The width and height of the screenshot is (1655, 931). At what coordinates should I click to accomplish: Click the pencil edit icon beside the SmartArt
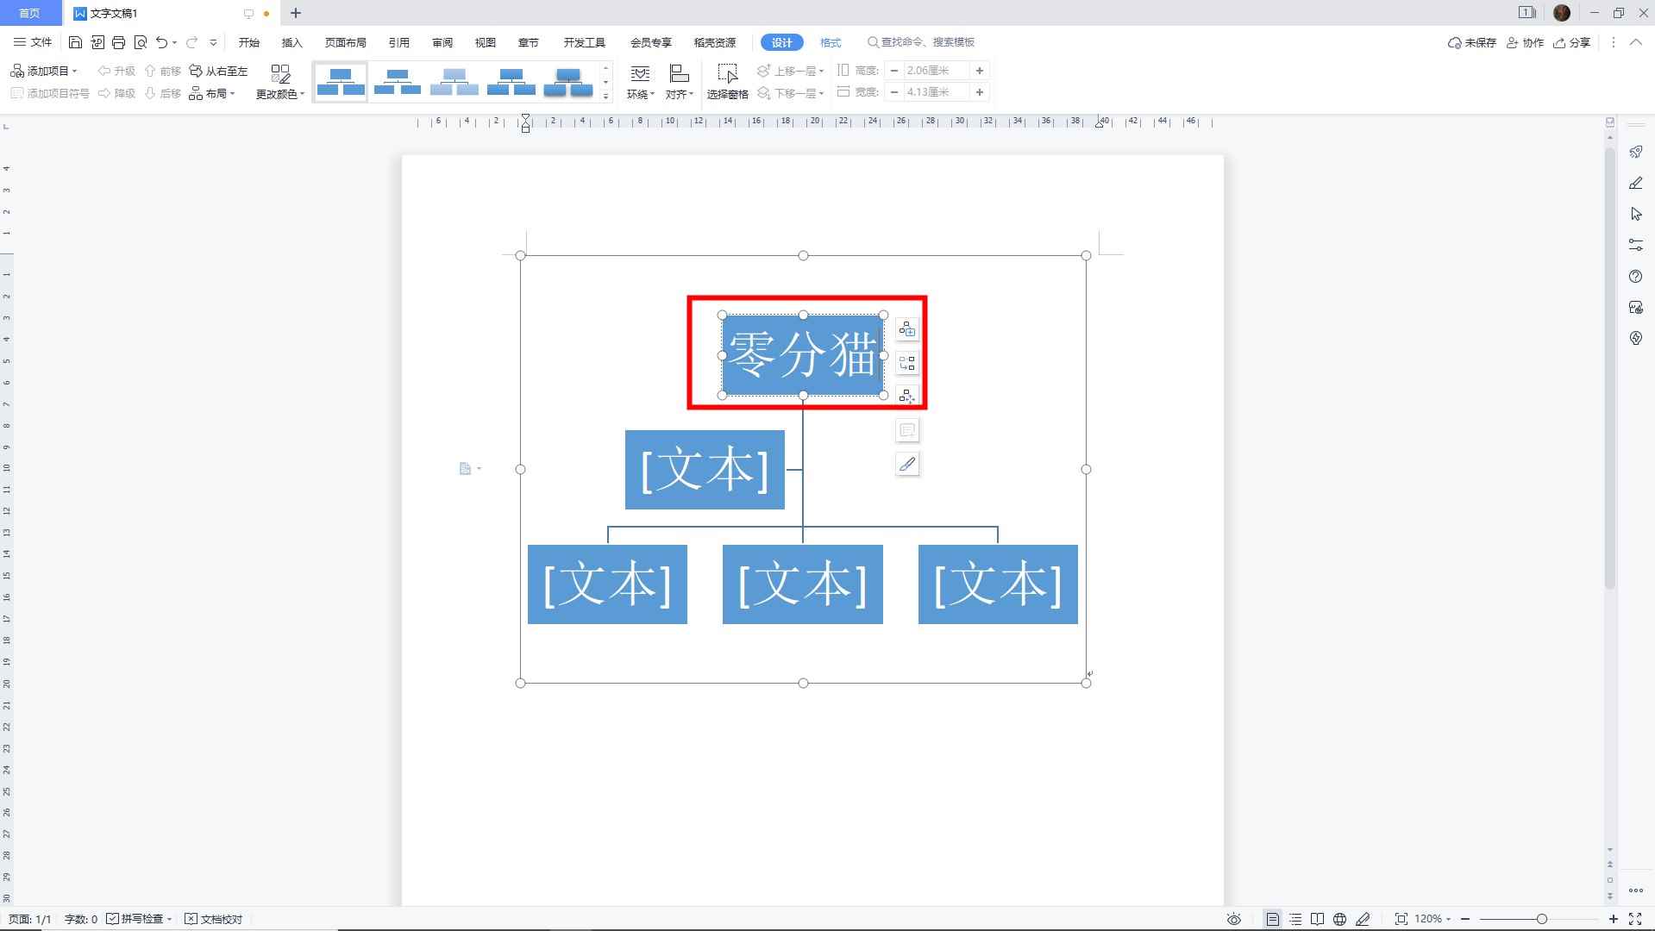point(906,464)
